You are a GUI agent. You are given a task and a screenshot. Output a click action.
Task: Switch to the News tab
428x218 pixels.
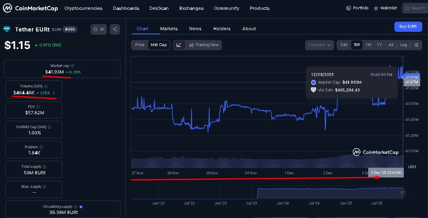tap(195, 29)
